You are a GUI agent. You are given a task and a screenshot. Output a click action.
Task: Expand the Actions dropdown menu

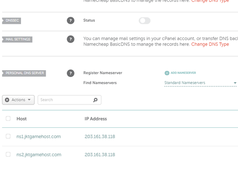tap(18, 100)
